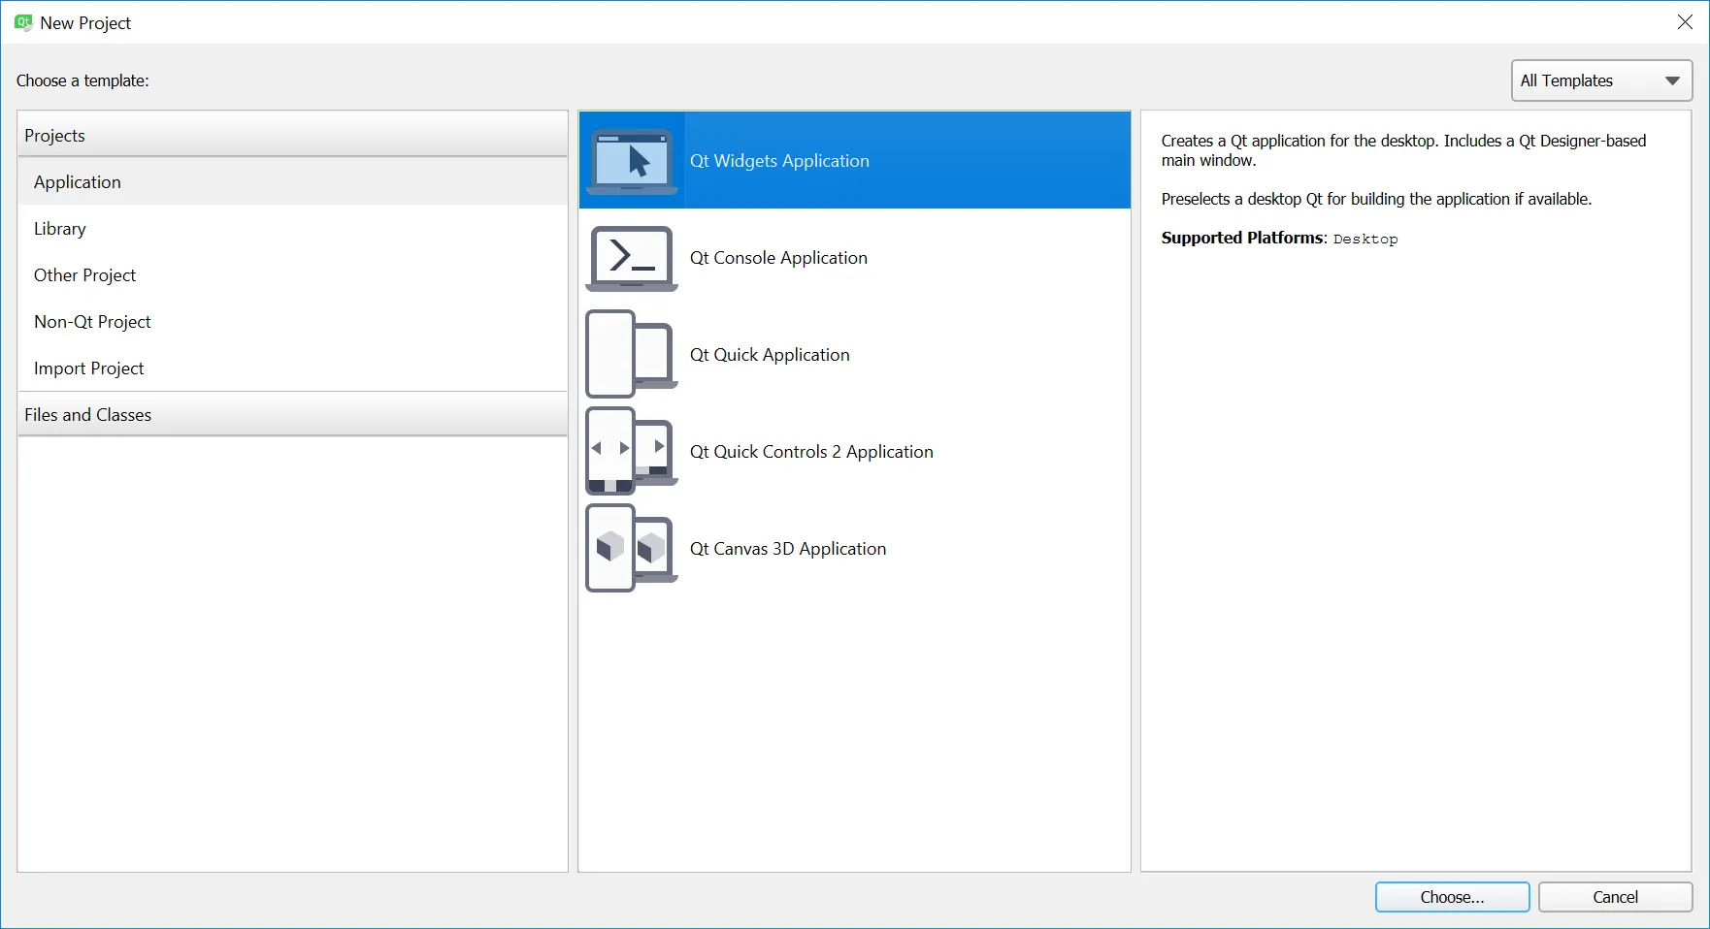Click the Files and Classes section header
Viewport: 1710px width, 929px height.
292,415
